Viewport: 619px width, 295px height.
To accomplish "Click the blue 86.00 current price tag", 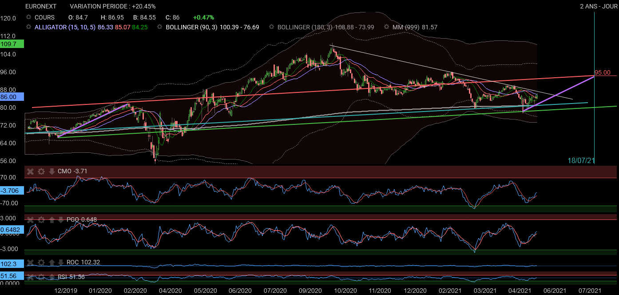I will 12,96.
